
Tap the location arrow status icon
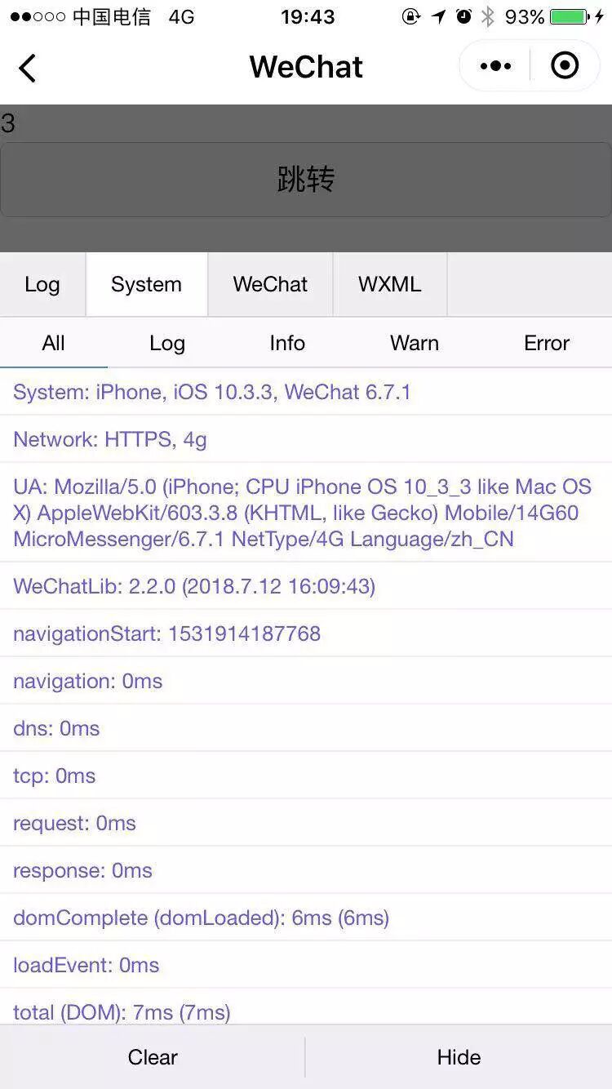click(x=439, y=16)
